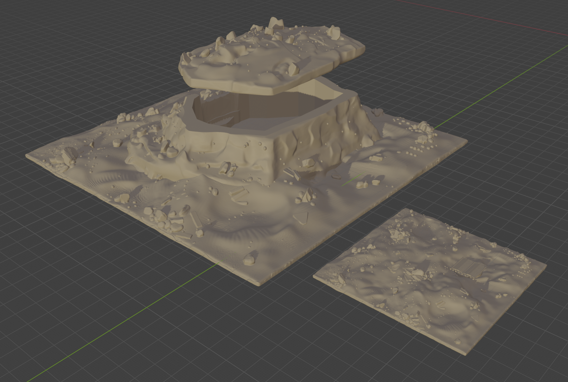Screen dimensions: 568x382
Task: Click empty grid floor to deselect
Action: point(87,70)
